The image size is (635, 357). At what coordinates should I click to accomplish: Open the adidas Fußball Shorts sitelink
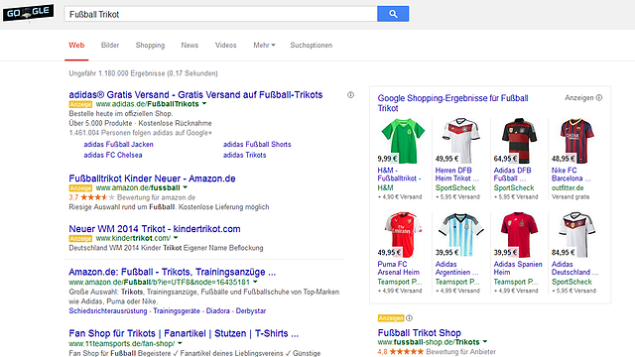point(257,144)
